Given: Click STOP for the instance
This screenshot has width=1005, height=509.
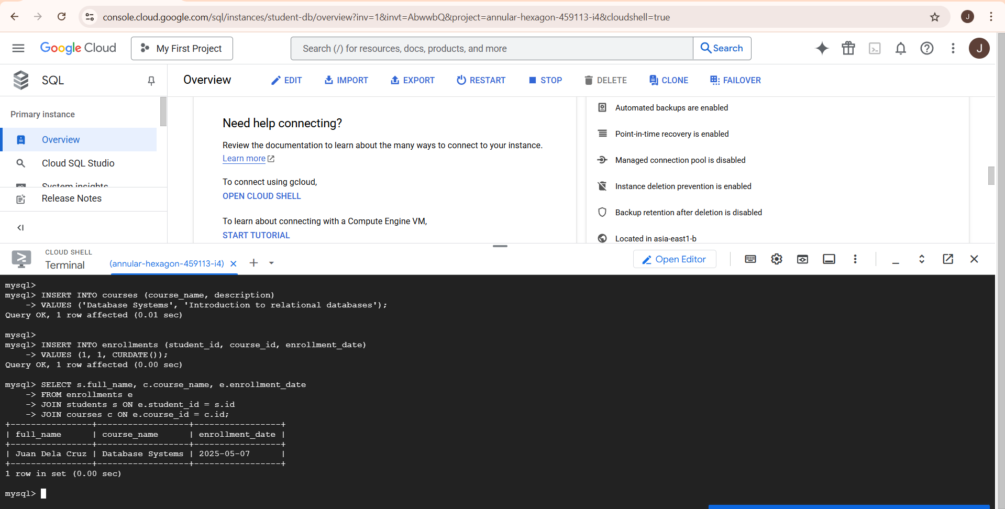Looking at the screenshot, I should coord(545,80).
